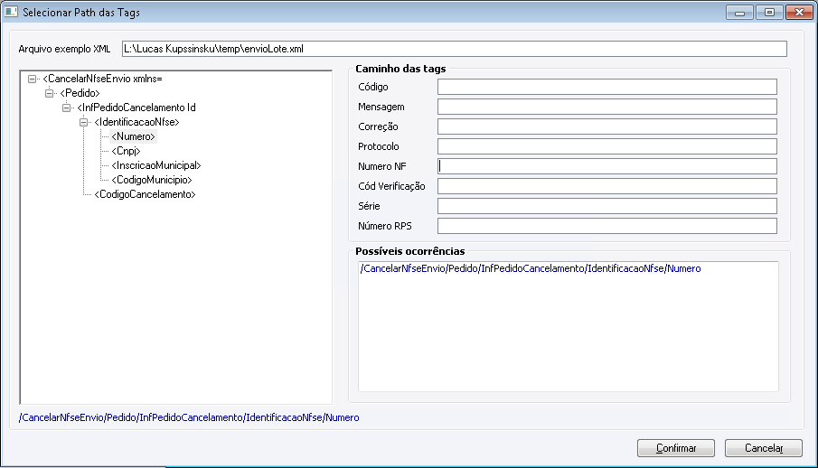Maximize the Selecionar Path das Tags window
This screenshot has width=818, height=468.
769,12
